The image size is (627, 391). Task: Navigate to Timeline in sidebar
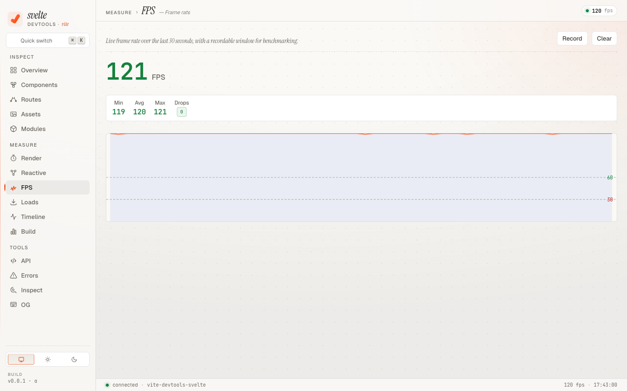point(48,217)
